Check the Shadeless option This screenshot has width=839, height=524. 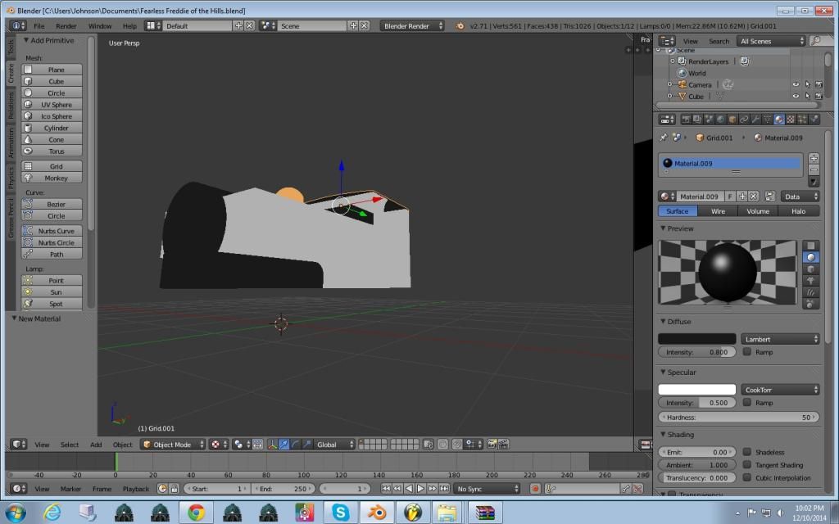point(747,452)
